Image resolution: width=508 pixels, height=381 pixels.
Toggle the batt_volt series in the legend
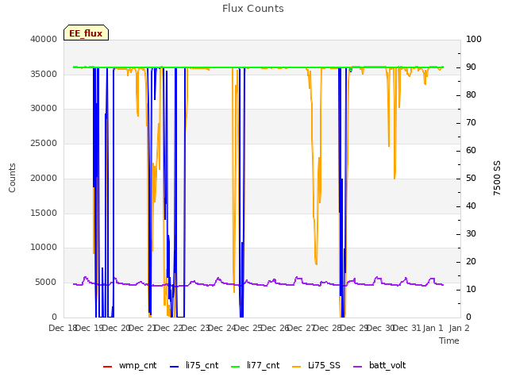click(x=379, y=366)
